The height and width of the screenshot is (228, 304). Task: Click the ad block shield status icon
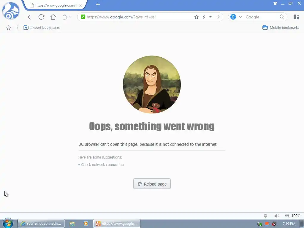pos(266,216)
